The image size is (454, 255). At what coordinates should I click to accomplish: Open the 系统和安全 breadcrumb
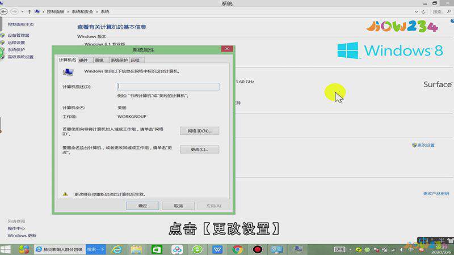[x=82, y=11]
